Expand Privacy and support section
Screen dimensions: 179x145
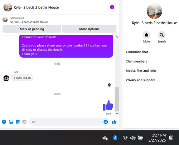click(x=140, y=80)
